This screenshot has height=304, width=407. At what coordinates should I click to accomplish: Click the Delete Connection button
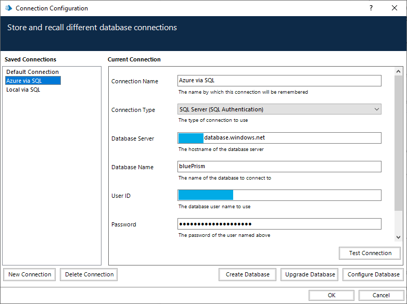click(89, 274)
